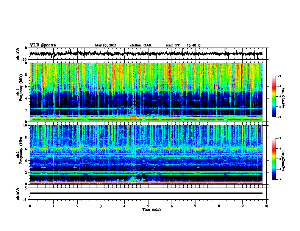Click the "2" kHz tick of ch.2 spectrogram
Viewport: 300px width, 231px height.
point(26,172)
